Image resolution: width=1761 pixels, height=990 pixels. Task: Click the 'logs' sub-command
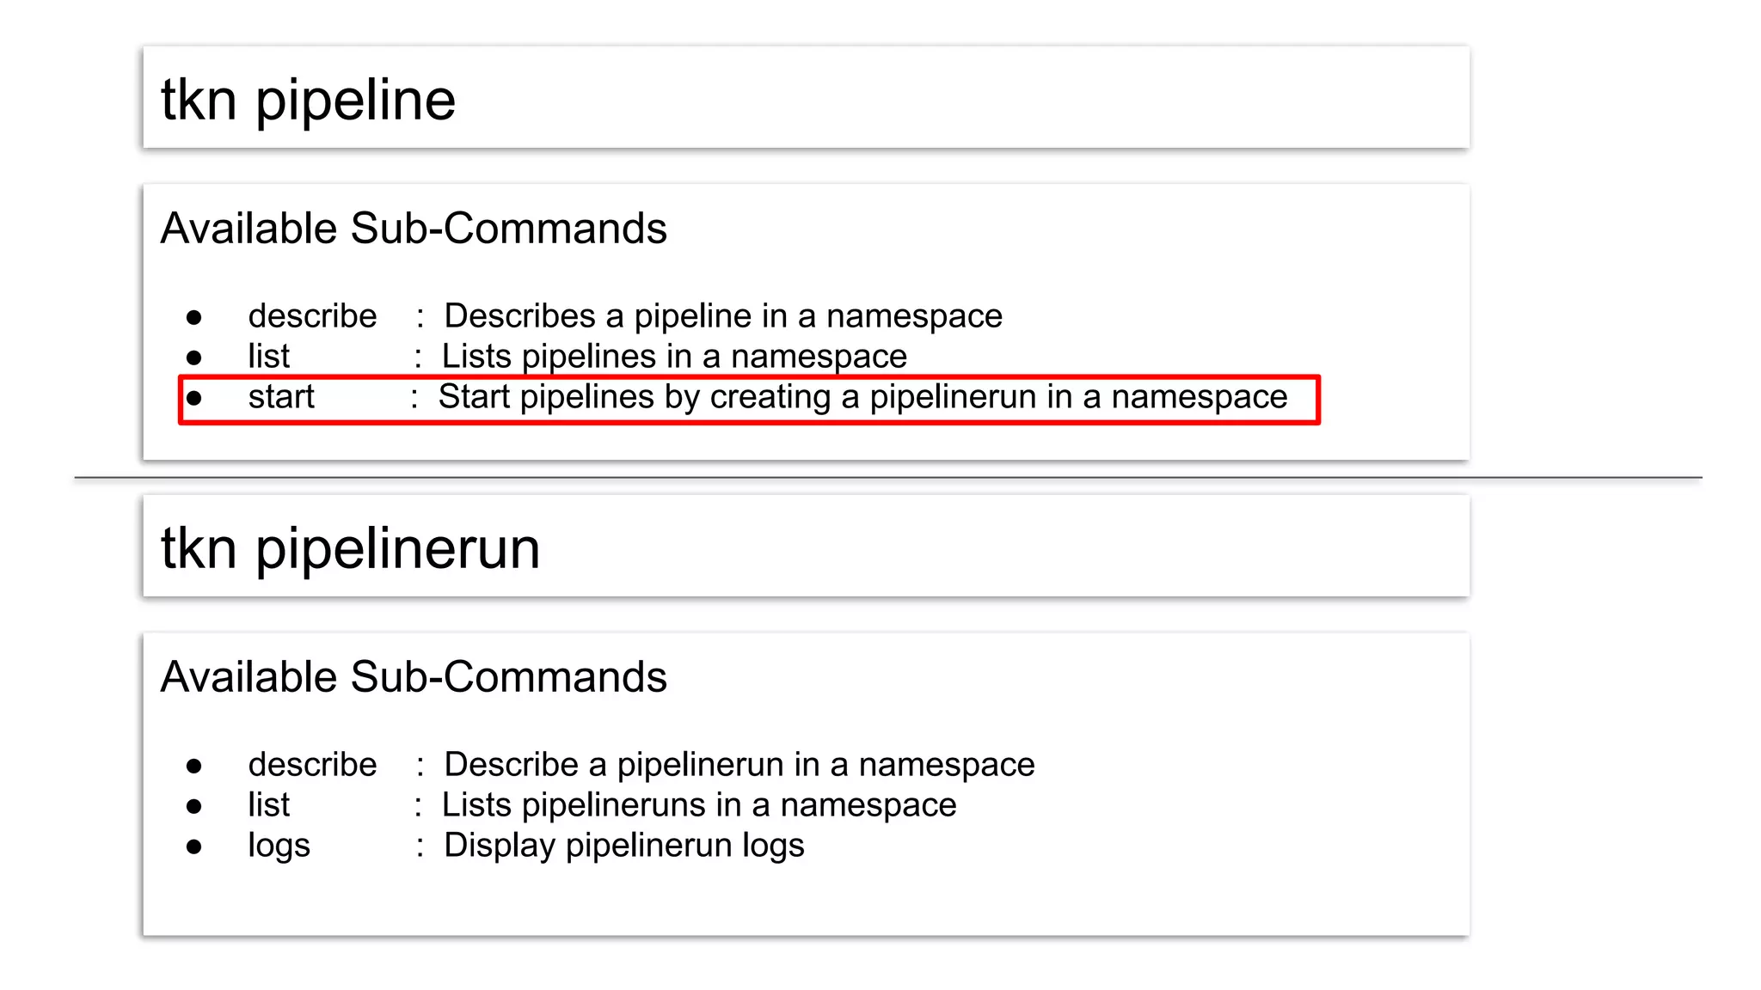coord(279,846)
